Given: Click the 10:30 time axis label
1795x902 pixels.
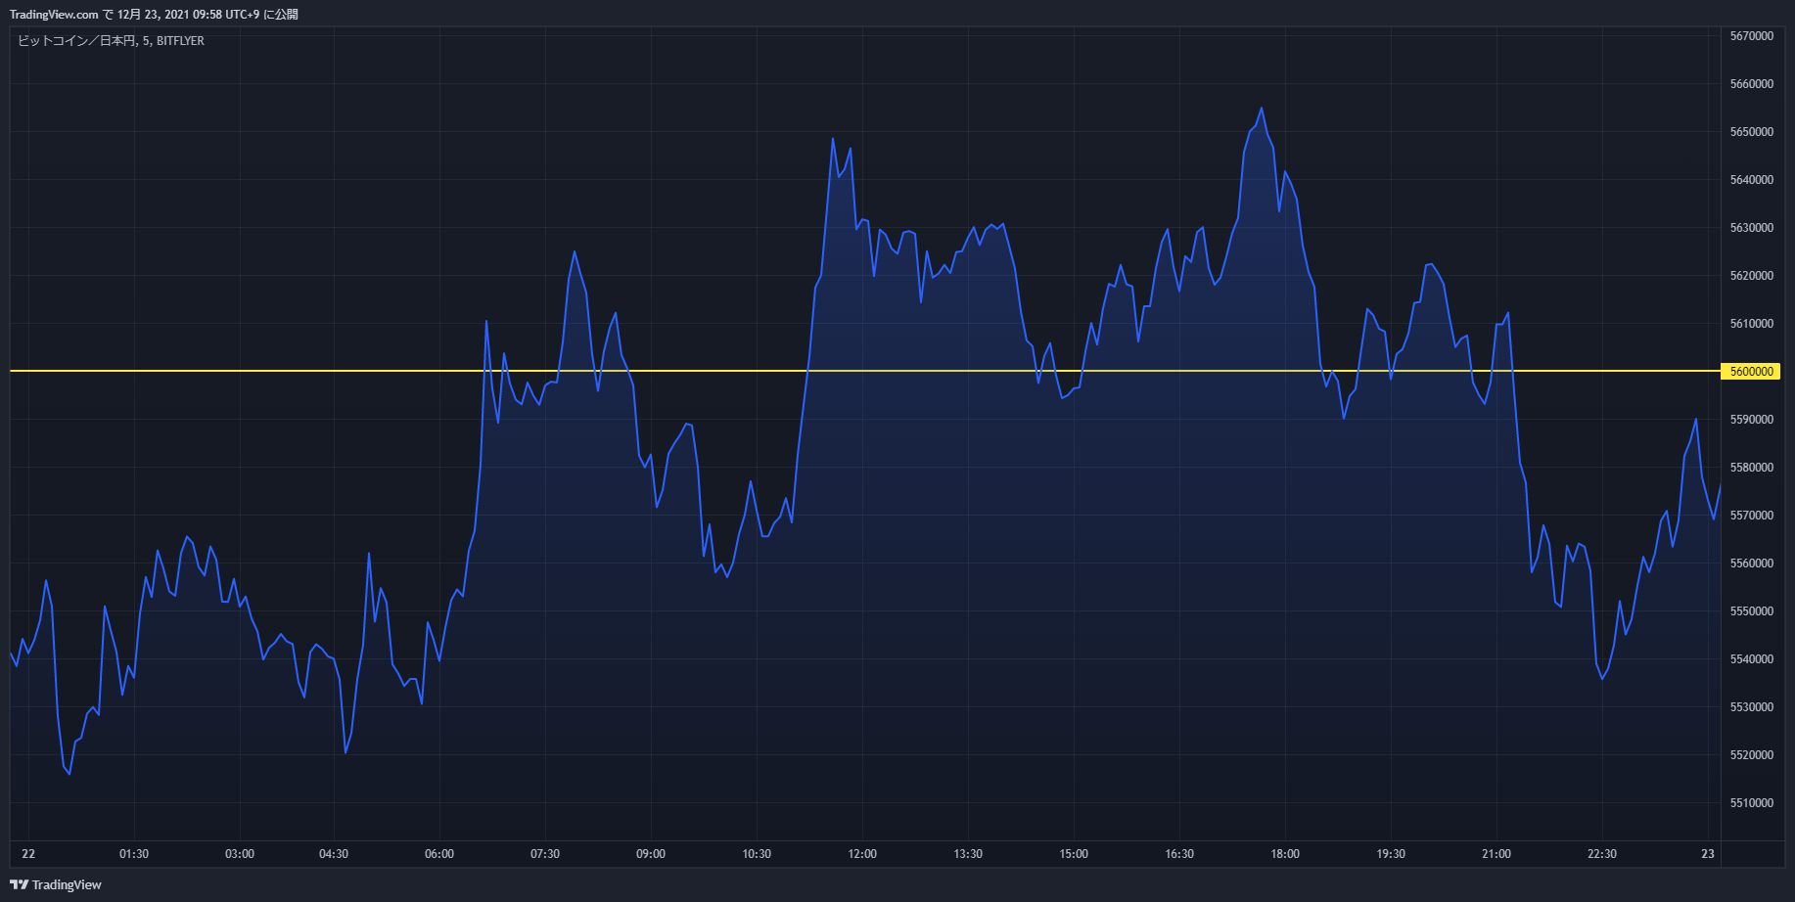Looking at the screenshot, I should (x=757, y=854).
